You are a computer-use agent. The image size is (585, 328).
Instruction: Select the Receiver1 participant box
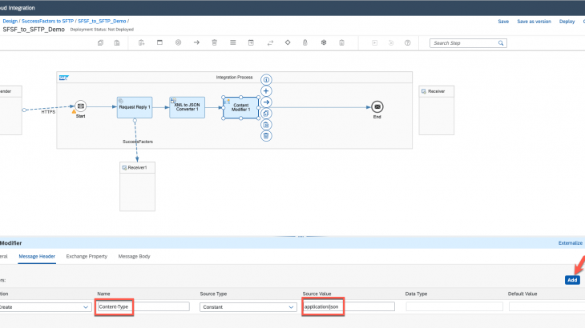(x=137, y=186)
